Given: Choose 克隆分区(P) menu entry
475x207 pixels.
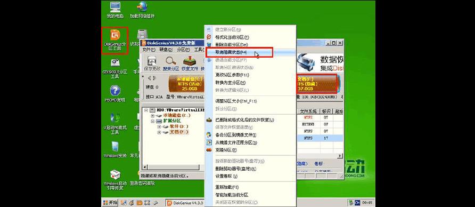Looking at the screenshot, I should (x=250, y=150).
